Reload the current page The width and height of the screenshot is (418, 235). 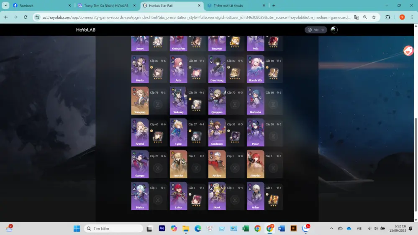[x=26, y=17]
